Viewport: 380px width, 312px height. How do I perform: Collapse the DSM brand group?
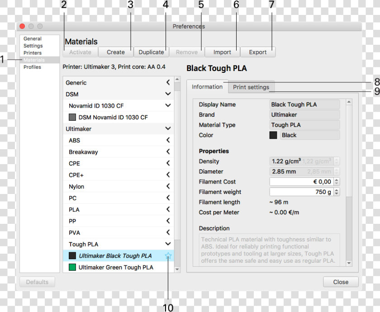pyautogui.click(x=168, y=94)
